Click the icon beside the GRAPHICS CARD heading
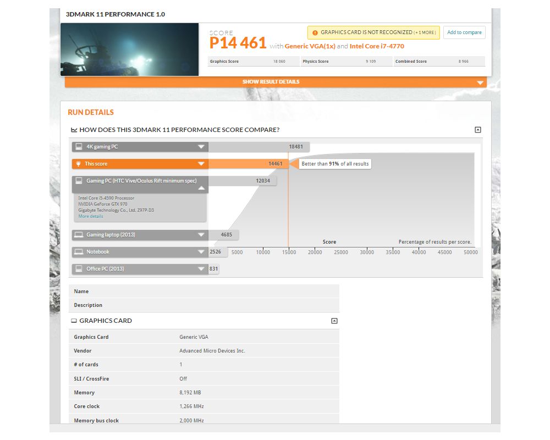Screen dimensions: 550x440 [74, 321]
